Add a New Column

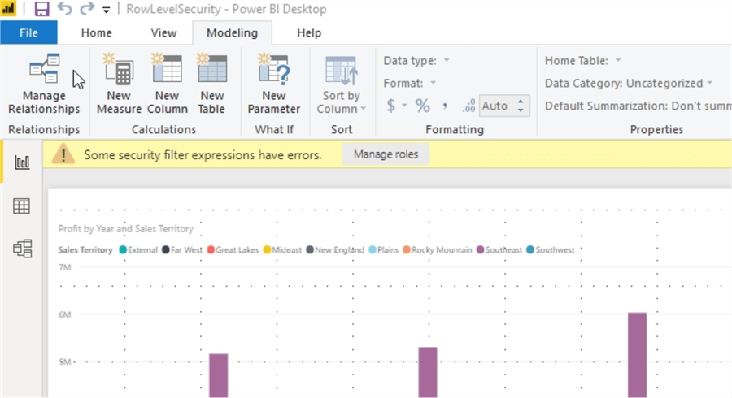167,84
